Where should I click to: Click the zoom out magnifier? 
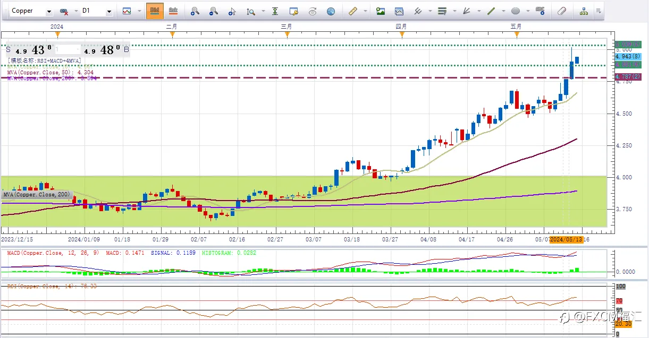coord(213,11)
